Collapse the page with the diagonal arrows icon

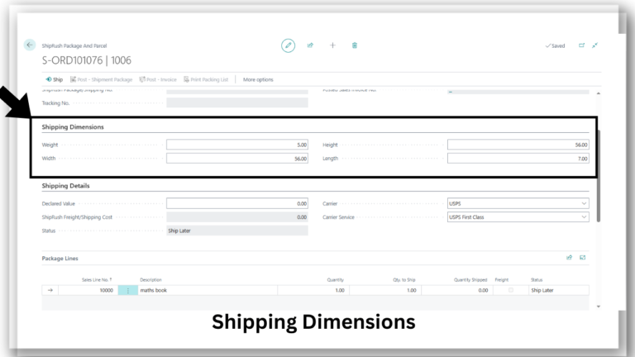[595, 45]
